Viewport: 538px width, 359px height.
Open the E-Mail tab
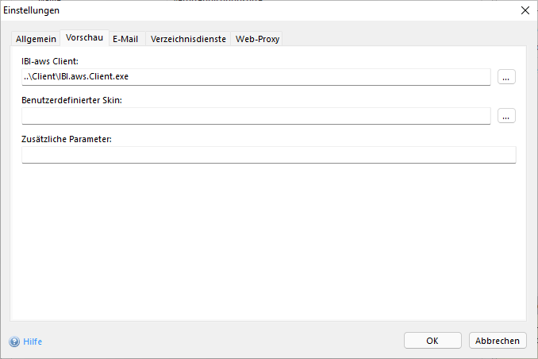pyautogui.click(x=125, y=39)
